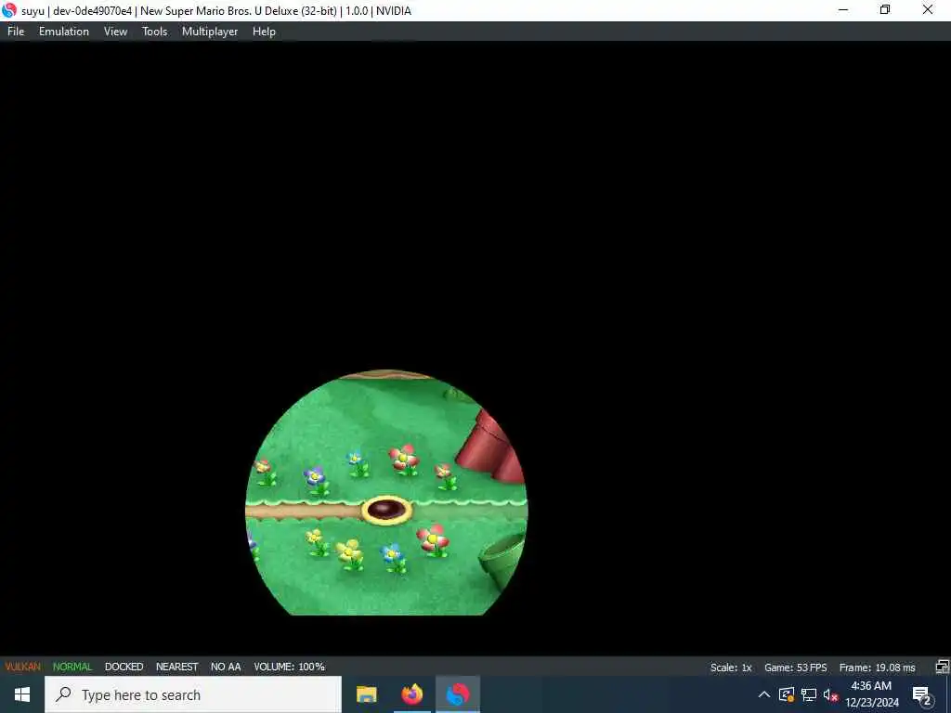Restore down the suyu window

point(885,9)
